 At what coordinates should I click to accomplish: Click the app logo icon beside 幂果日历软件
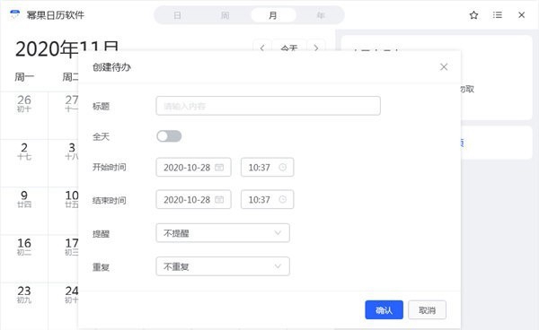coord(14,14)
